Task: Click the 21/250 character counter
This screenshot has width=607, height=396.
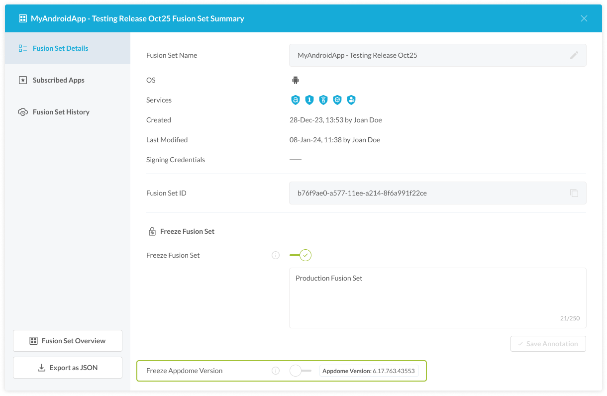Action: 570,318
